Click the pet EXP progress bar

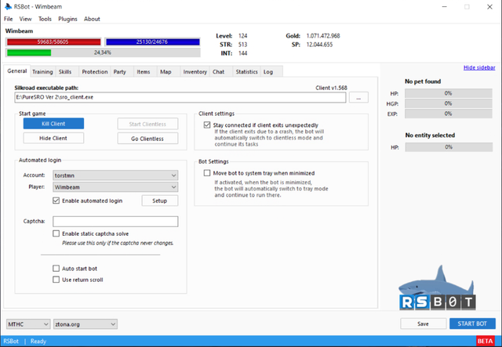click(x=448, y=114)
